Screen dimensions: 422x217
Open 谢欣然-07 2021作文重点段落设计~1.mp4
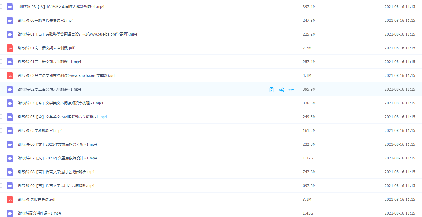coord(58,158)
